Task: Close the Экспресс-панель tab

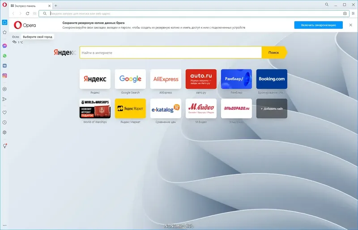Action: pos(49,6)
